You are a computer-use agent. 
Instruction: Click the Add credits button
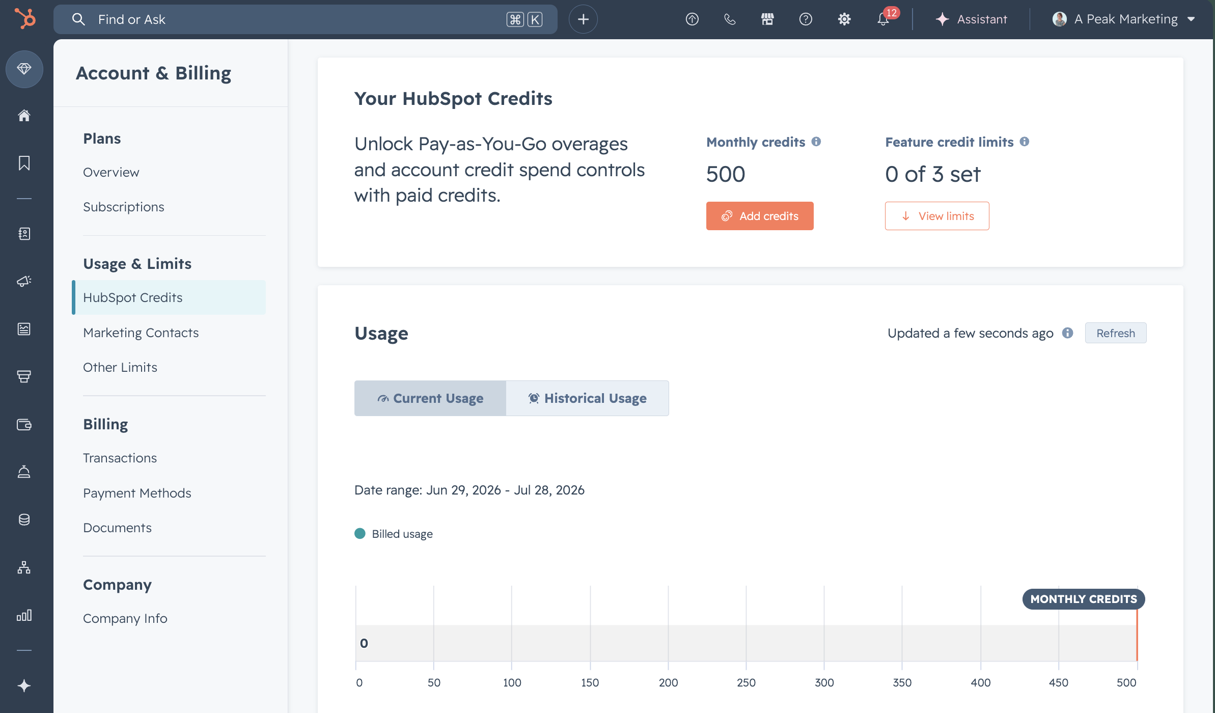point(760,216)
